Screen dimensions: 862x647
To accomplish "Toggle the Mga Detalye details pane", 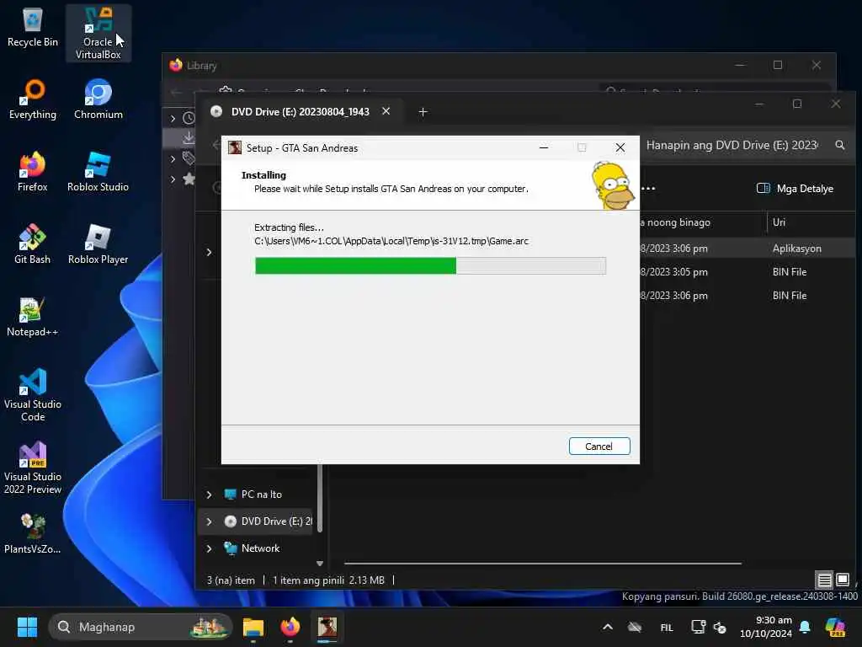I will tap(795, 189).
